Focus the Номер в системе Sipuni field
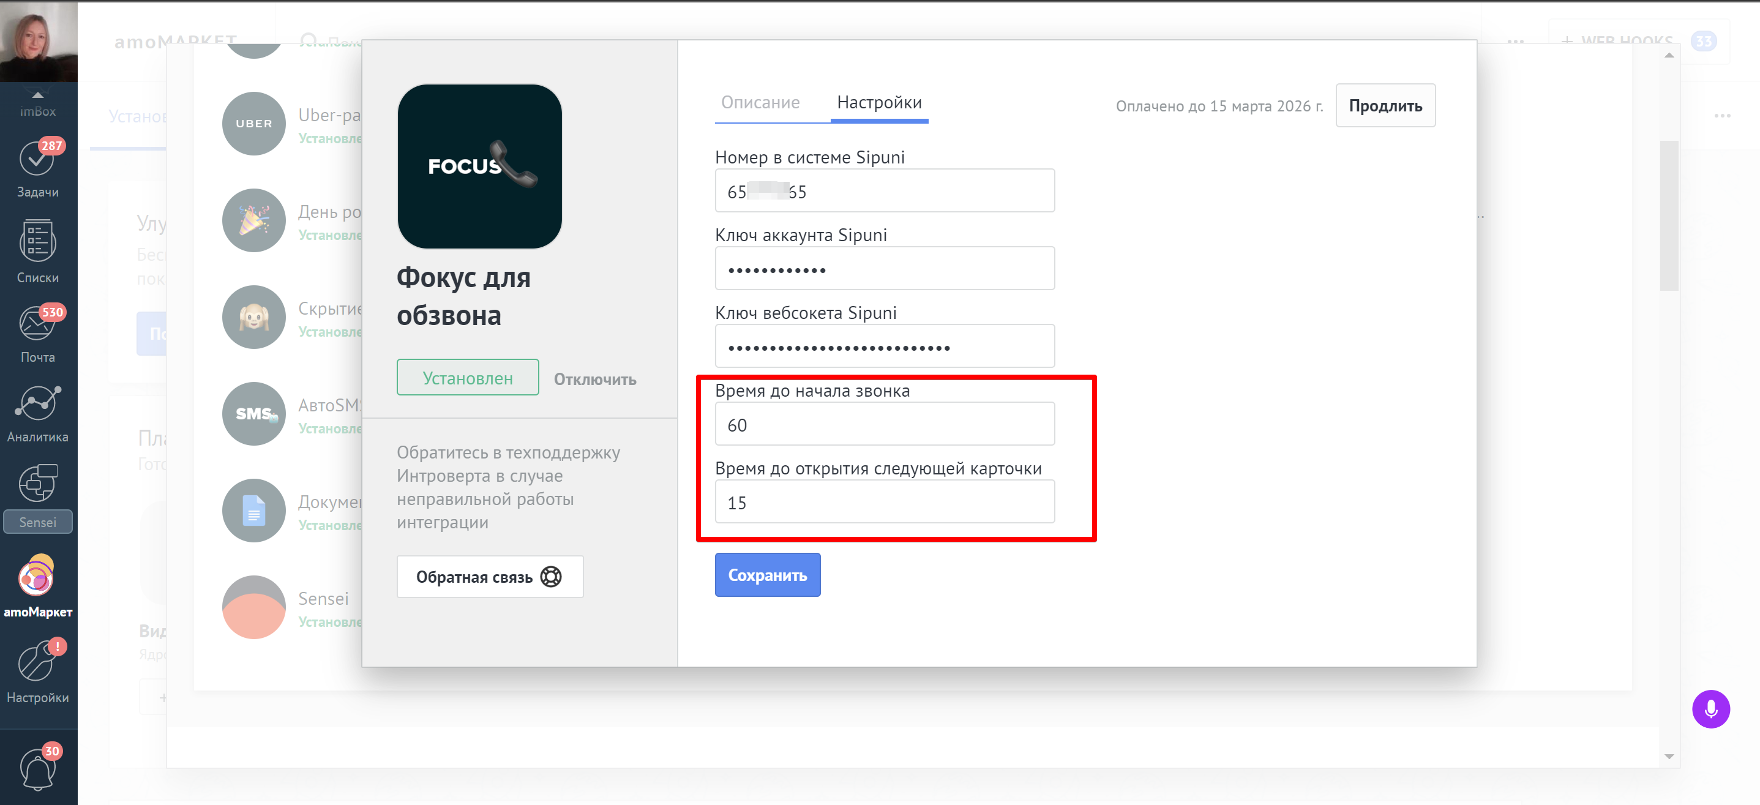The height and width of the screenshot is (805, 1760). (x=884, y=190)
